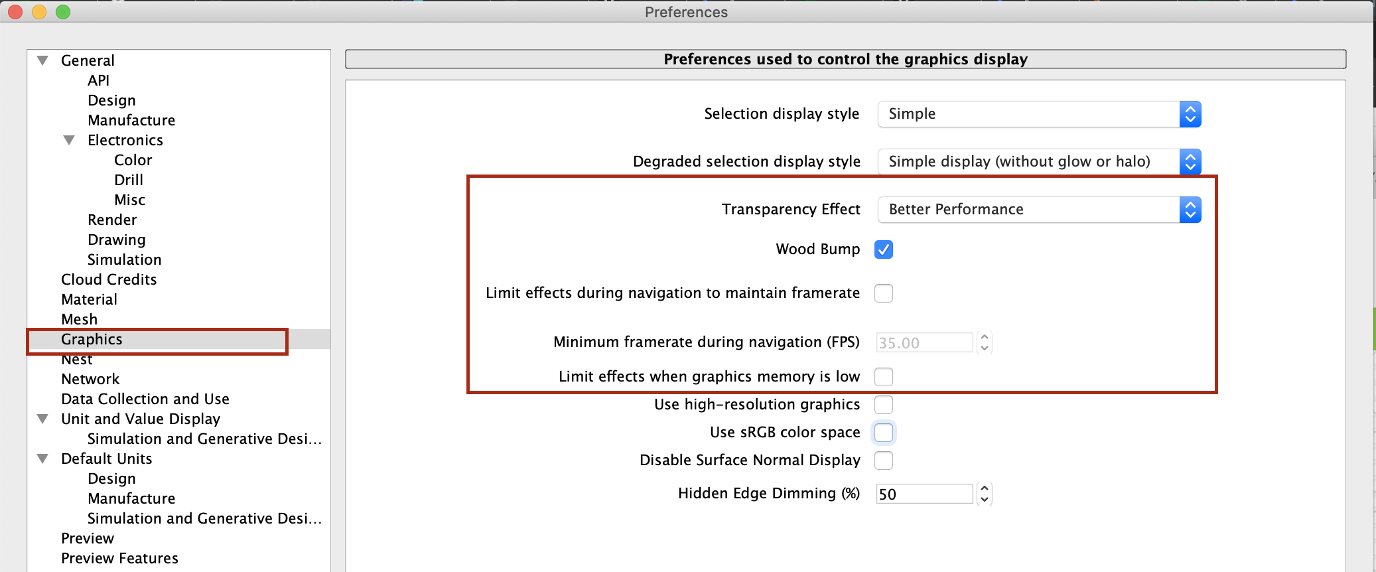Click the Minimum framerate FPS field
The width and height of the screenshot is (1376, 572).
[x=924, y=342]
